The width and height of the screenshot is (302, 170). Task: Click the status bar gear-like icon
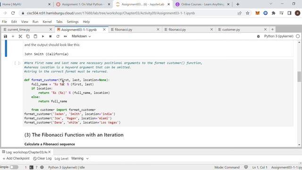click(x=42, y=167)
